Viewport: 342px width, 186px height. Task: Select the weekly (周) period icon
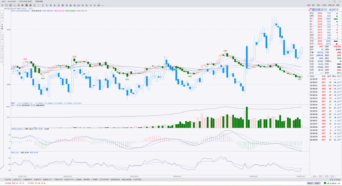click(62, 5)
